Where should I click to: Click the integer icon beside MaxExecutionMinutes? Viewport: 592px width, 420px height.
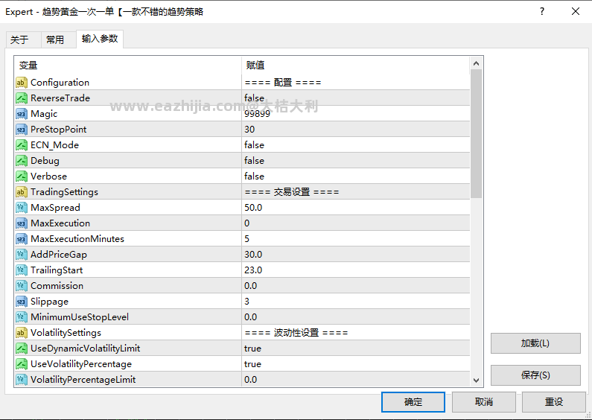[22, 239]
